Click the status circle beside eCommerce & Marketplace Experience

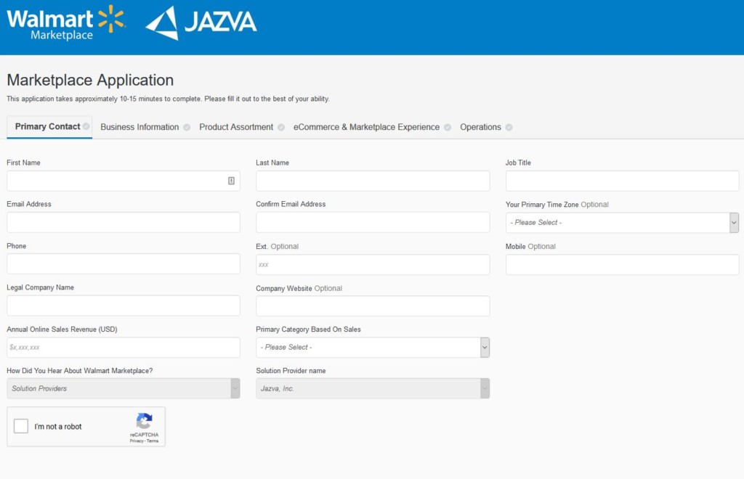pyautogui.click(x=448, y=128)
